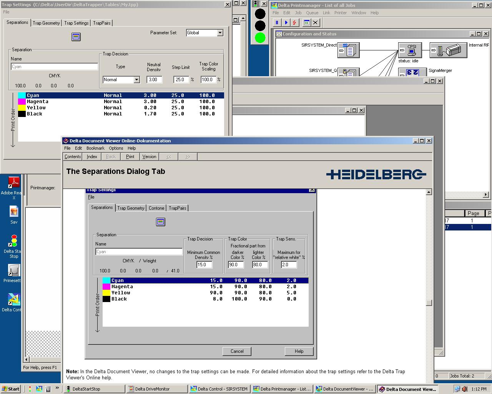Image resolution: width=492 pixels, height=394 pixels.
Task: Open the Bookmark menu in Document Viewer
Action: click(x=95, y=148)
